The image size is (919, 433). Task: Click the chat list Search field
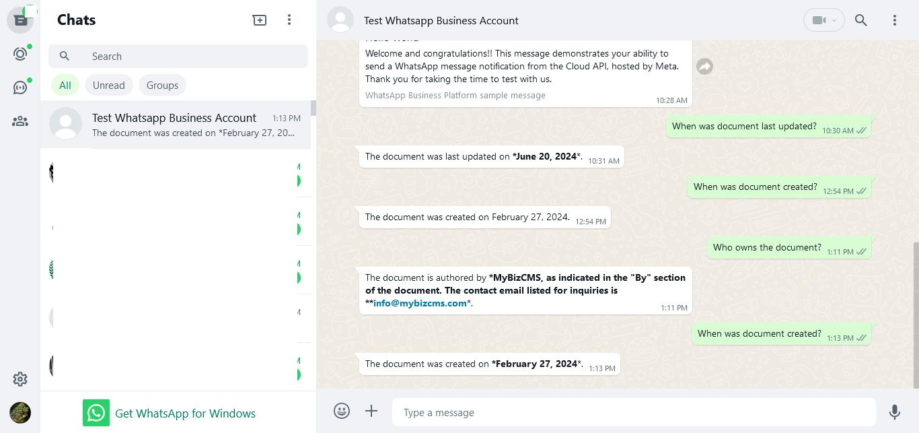pyautogui.click(x=188, y=57)
